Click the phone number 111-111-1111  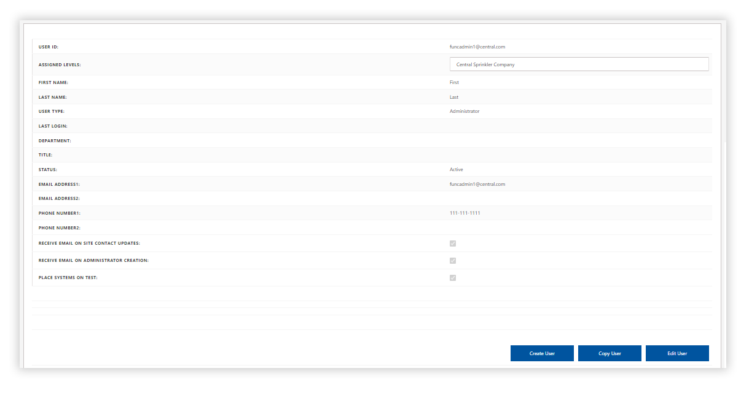465,213
